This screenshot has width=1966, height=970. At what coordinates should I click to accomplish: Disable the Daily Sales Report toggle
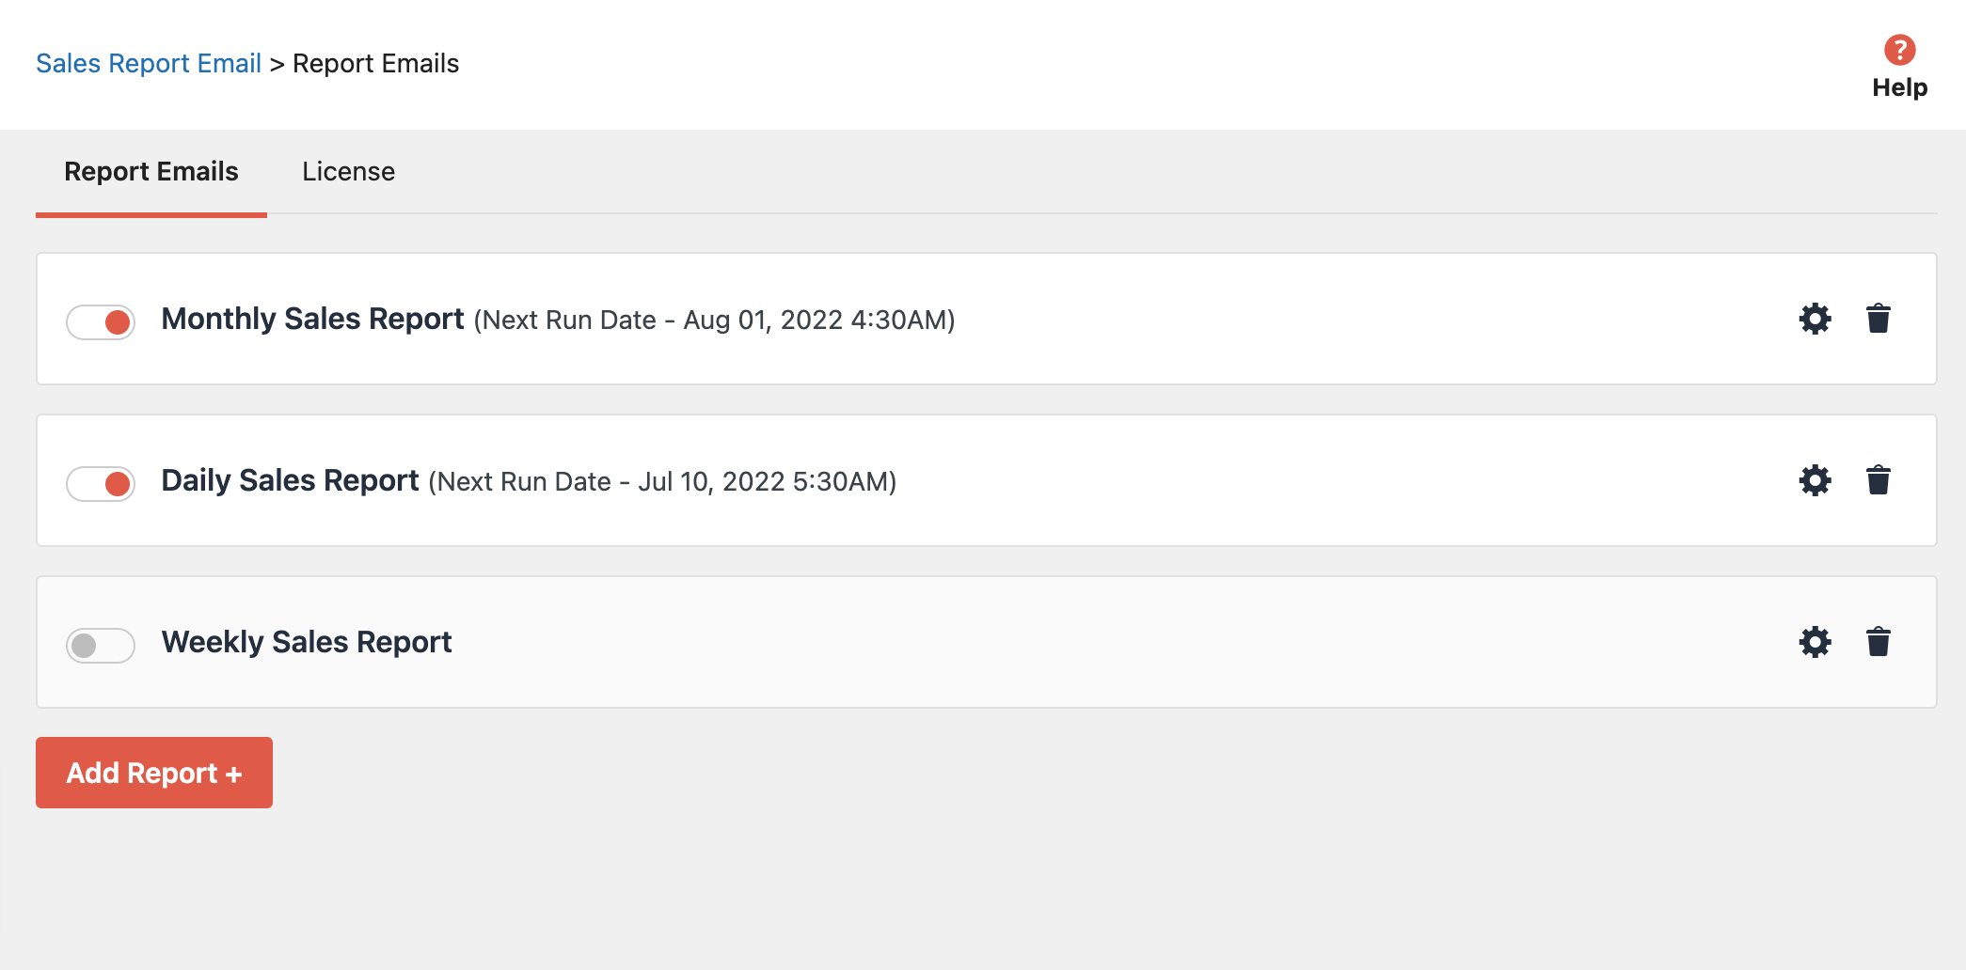(x=101, y=482)
